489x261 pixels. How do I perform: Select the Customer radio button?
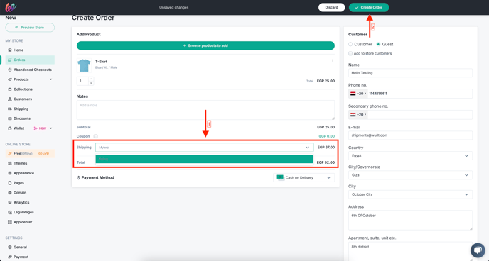[350, 44]
